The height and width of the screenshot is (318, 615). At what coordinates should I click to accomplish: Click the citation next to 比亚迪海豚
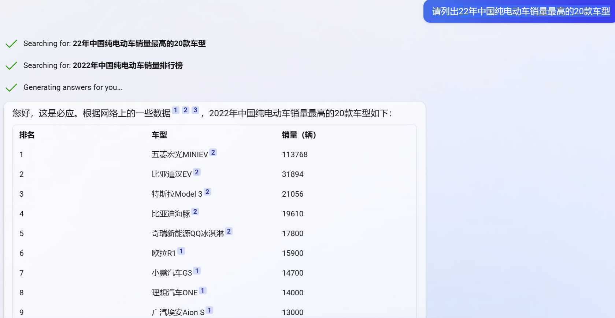[x=195, y=212]
